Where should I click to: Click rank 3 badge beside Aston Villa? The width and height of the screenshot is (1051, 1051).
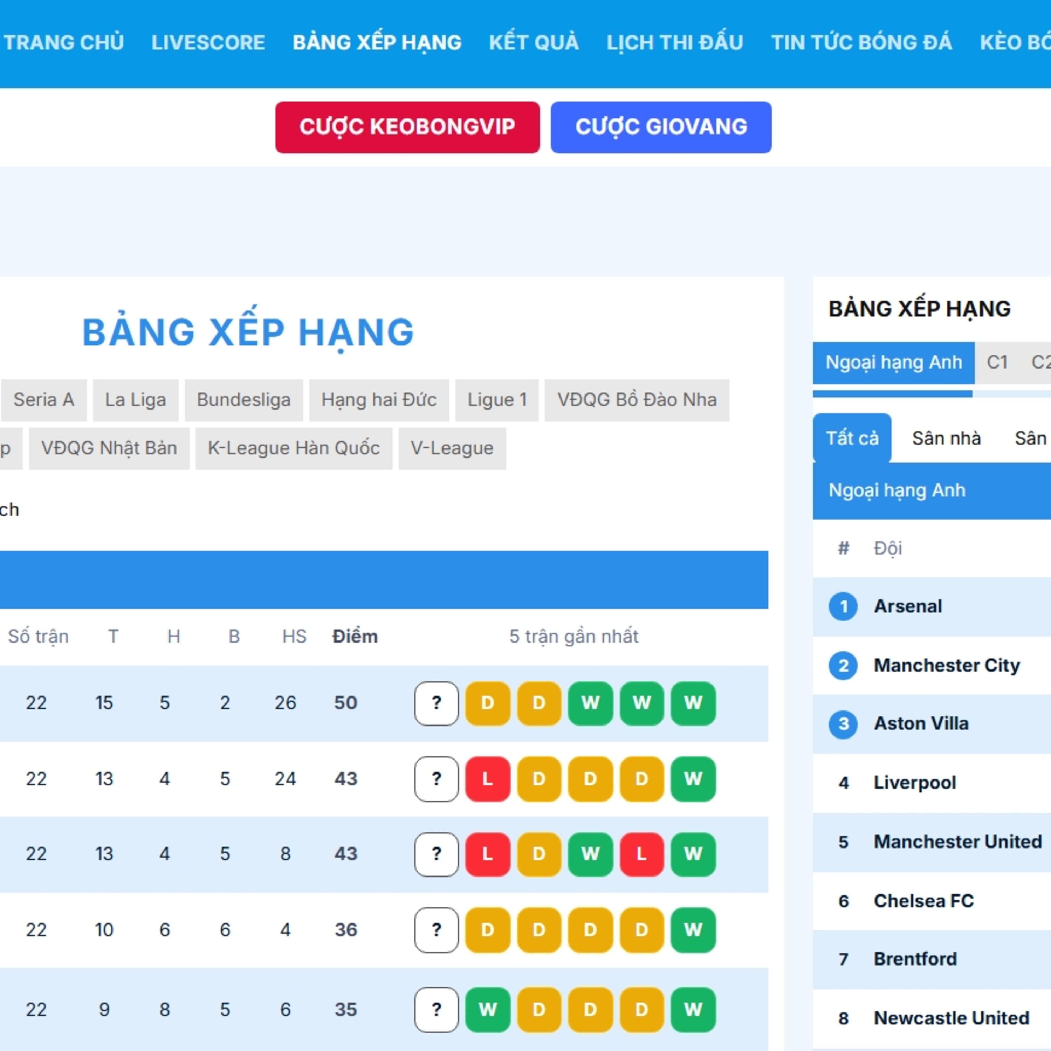(843, 724)
